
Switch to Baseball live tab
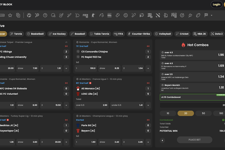pos(78,34)
